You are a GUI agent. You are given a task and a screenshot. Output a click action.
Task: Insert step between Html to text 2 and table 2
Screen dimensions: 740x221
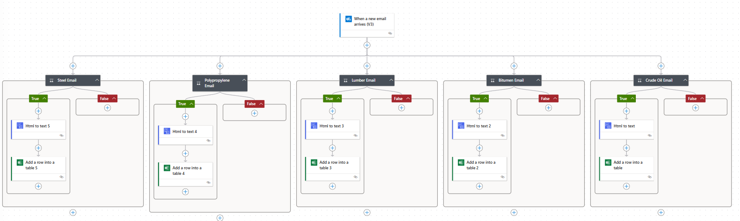pos(479,148)
